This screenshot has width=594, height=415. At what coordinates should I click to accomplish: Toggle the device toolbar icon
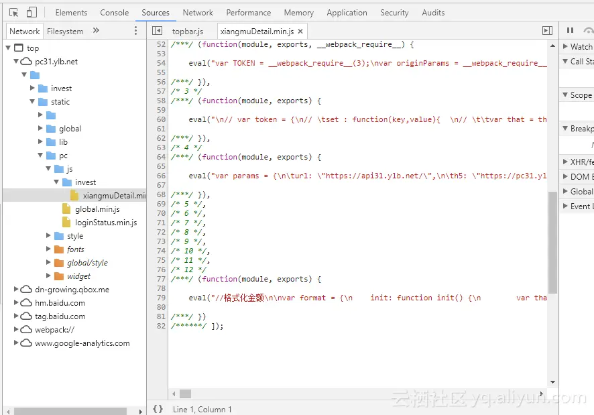pyautogui.click(x=32, y=13)
